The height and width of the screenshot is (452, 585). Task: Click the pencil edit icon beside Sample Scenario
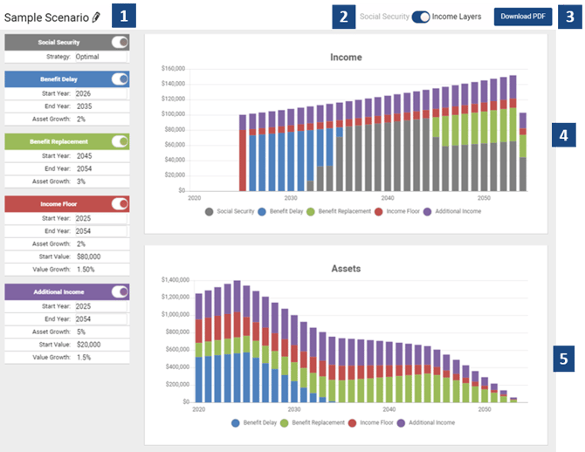(x=96, y=17)
